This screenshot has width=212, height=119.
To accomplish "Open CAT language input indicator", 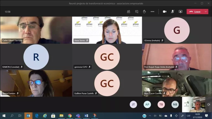I will click(x=189, y=116).
